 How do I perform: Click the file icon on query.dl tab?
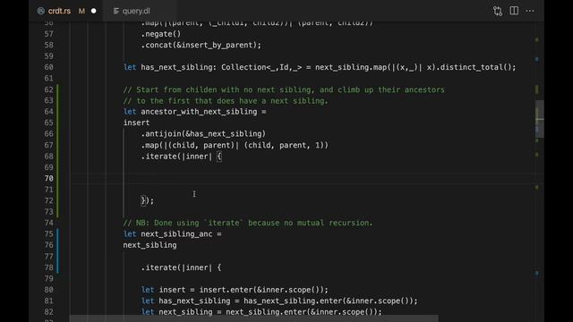tap(116, 11)
